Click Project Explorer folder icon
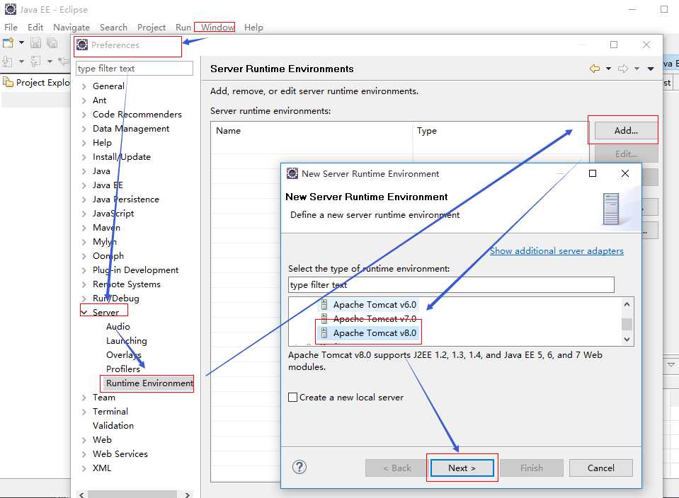Viewport: 679px width, 498px height. (x=8, y=82)
